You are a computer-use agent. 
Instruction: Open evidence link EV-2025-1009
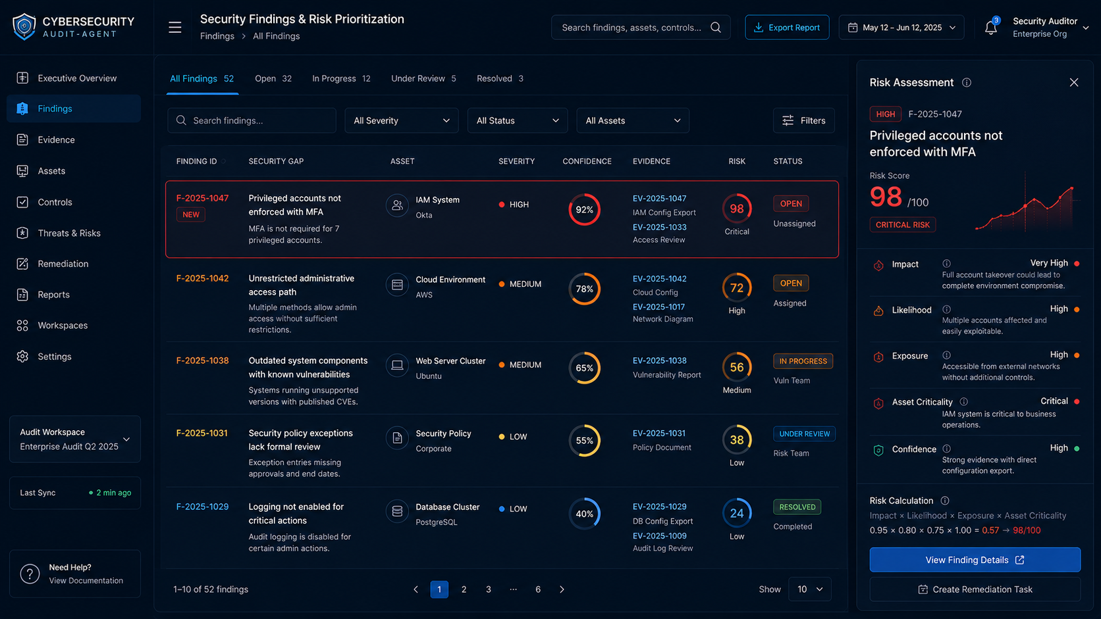click(x=659, y=535)
